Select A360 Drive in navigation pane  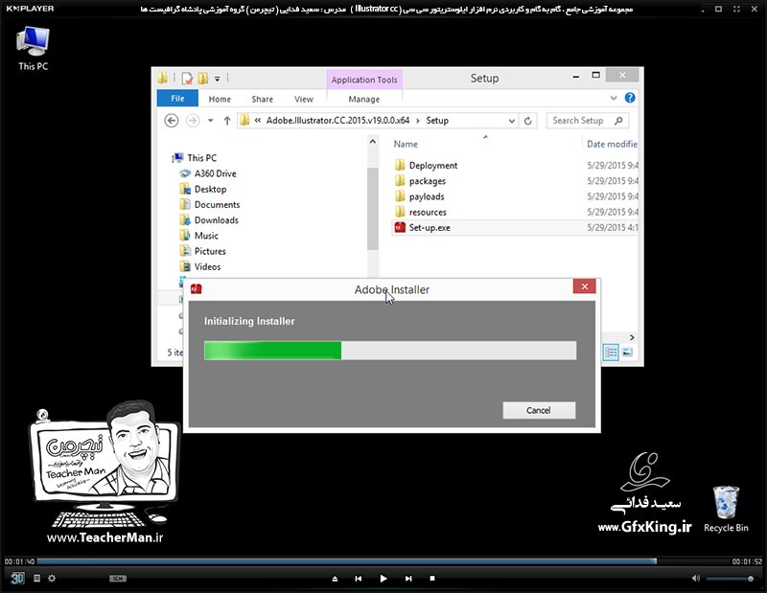point(208,173)
